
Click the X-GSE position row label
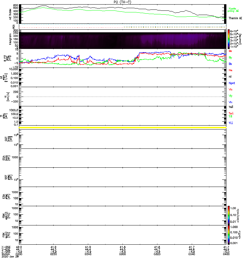coord(6,247)
